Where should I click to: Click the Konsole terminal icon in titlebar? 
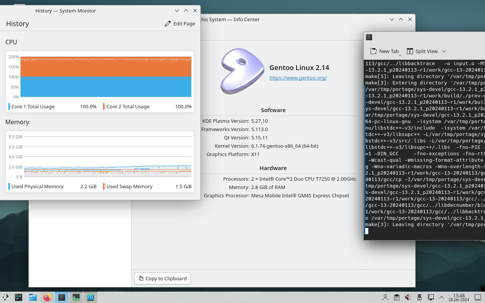[369, 37]
